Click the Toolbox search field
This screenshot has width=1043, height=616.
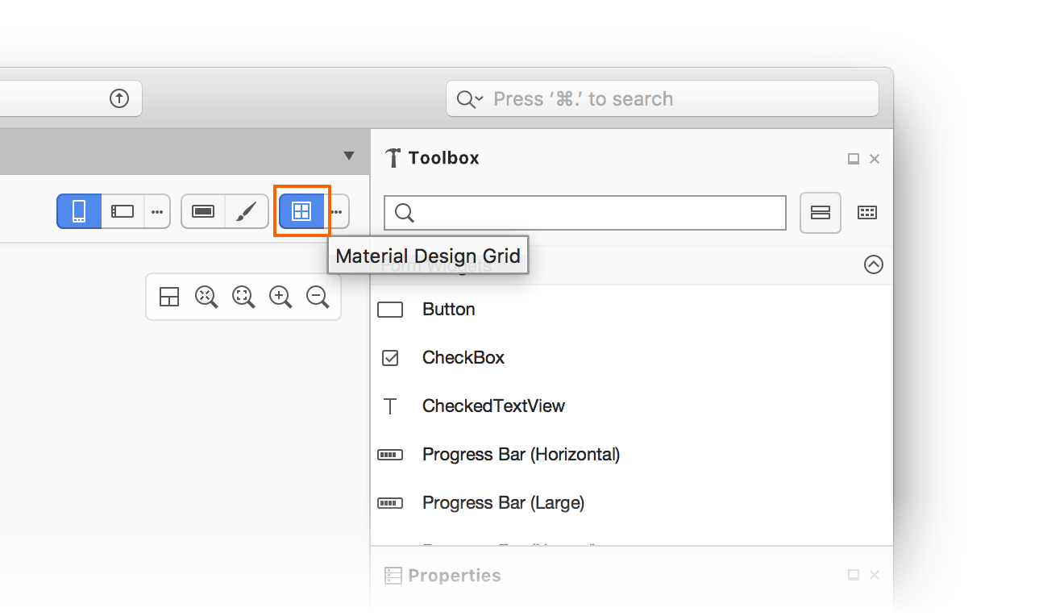coord(585,213)
